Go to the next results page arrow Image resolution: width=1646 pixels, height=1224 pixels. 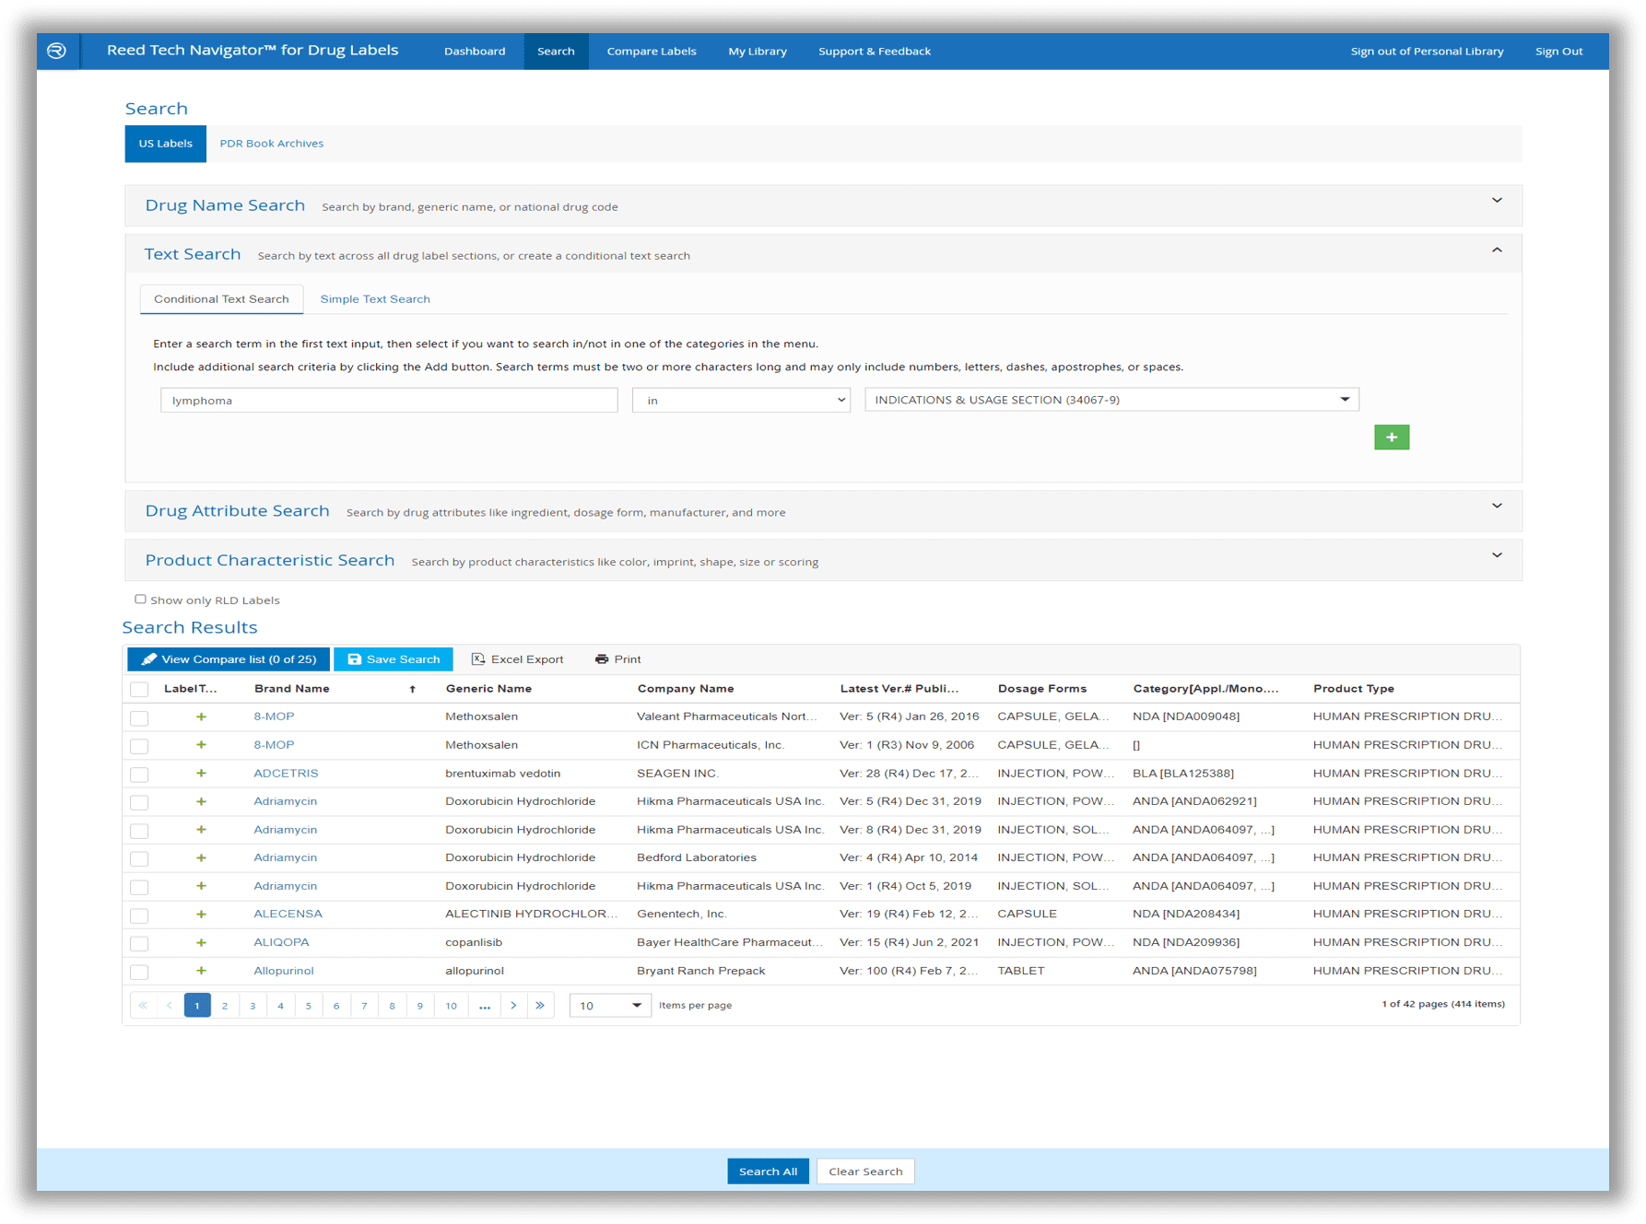coord(513,1005)
